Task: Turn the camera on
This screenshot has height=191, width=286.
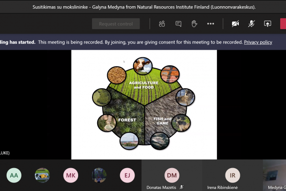Action: [235, 24]
